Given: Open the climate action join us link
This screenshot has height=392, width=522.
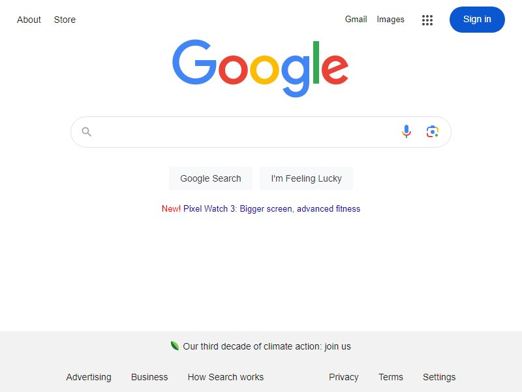Looking at the screenshot, I should coord(267,346).
